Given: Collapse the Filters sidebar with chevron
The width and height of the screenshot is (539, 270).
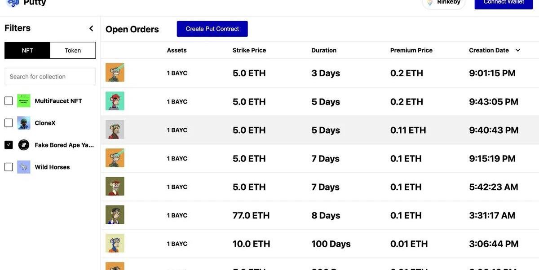Looking at the screenshot, I should (x=91, y=28).
